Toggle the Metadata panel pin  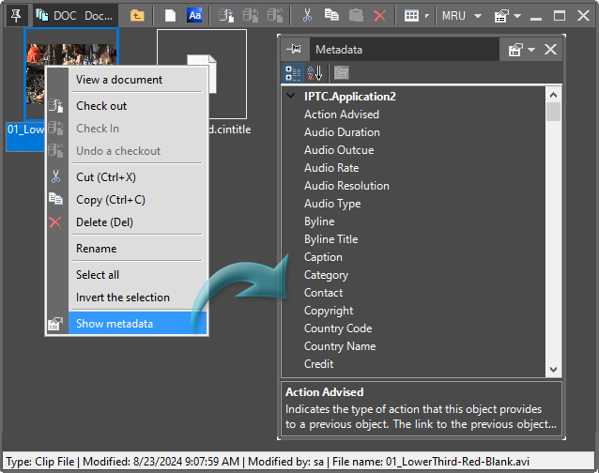(294, 49)
